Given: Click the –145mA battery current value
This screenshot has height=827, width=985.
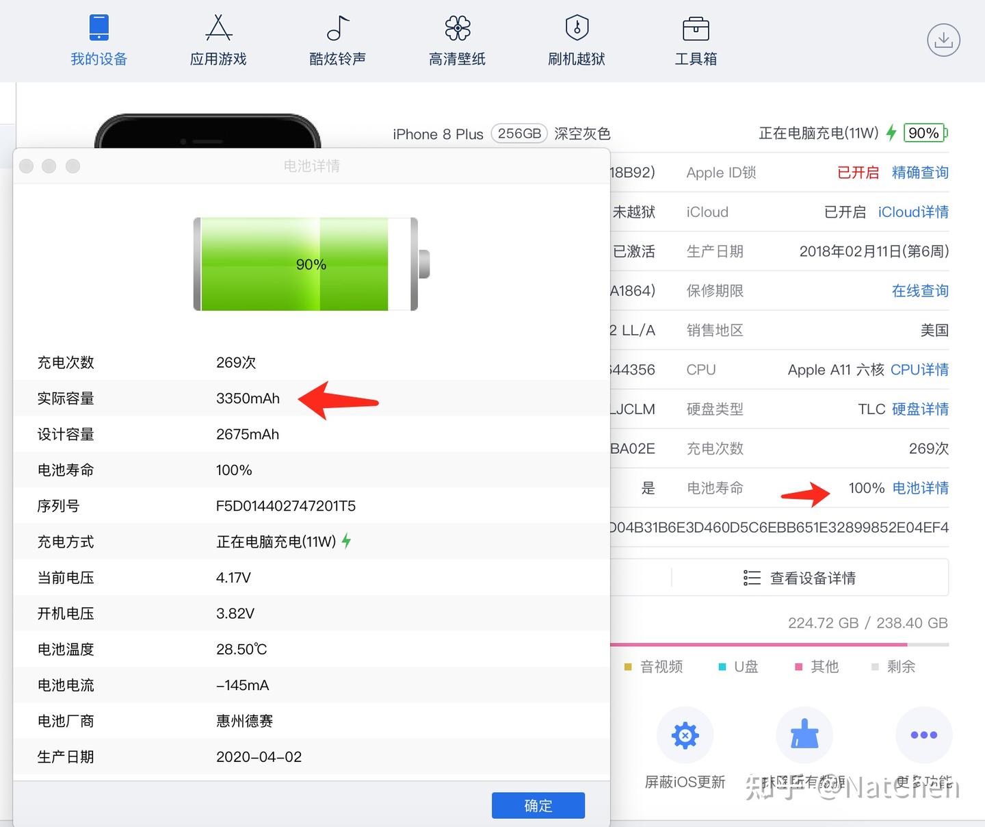Looking at the screenshot, I should pyautogui.click(x=243, y=685).
